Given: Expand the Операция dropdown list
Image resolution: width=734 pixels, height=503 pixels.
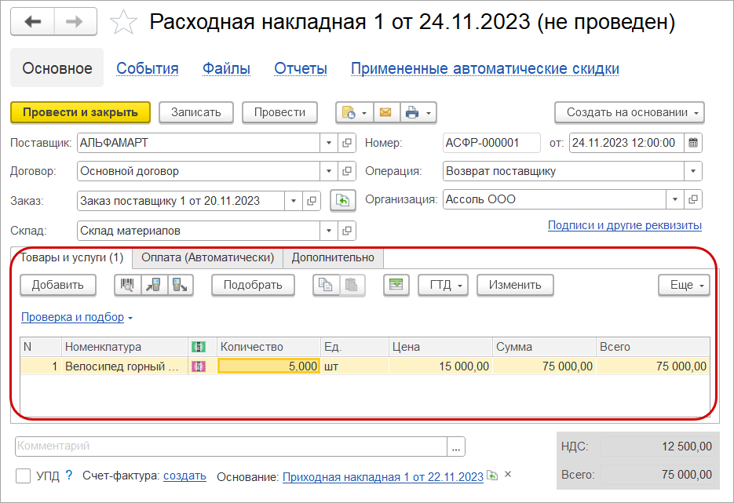Looking at the screenshot, I should [693, 171].
